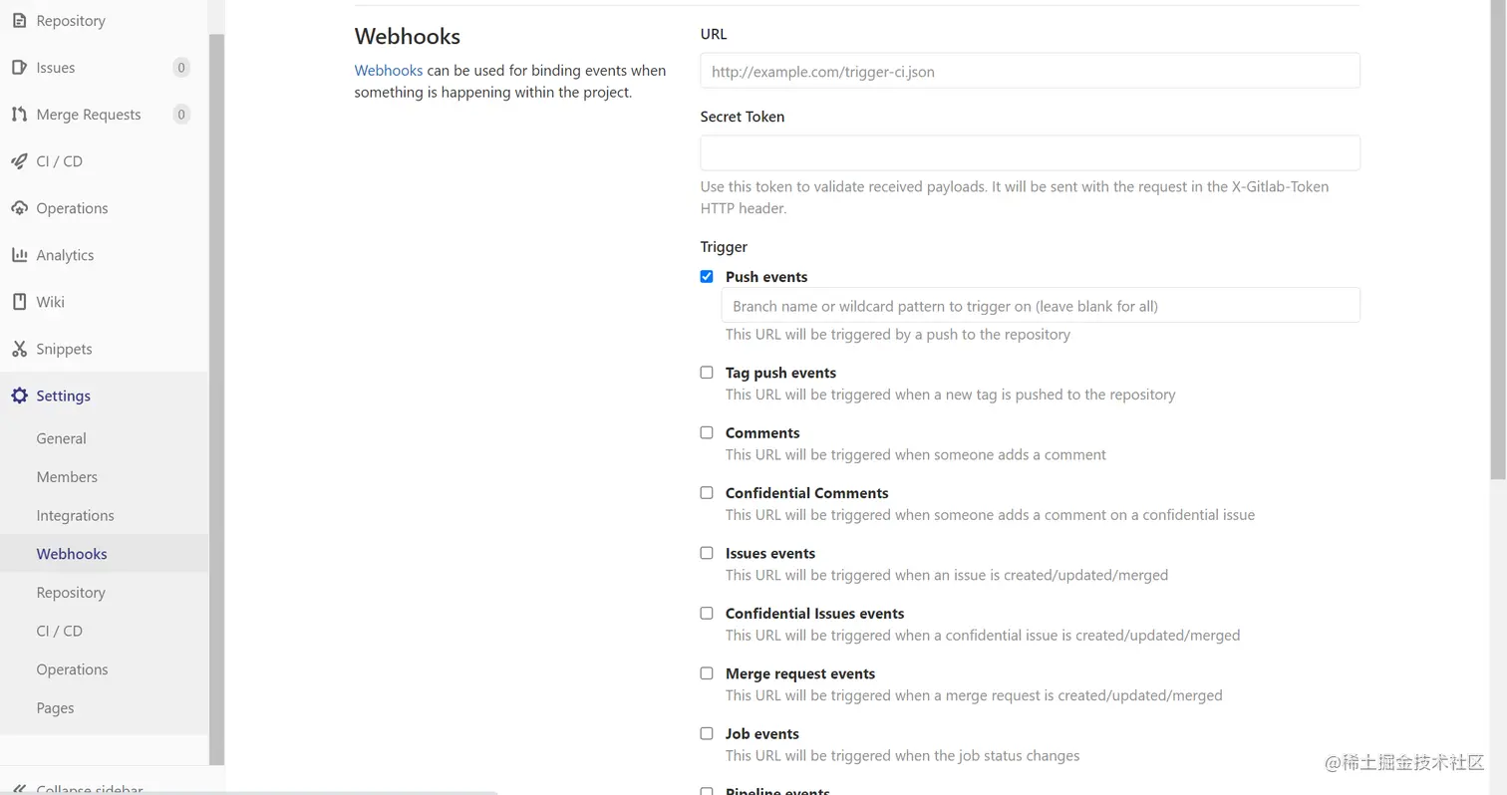Select Members under Settings
1507x795 pixels.
[67, 477]
